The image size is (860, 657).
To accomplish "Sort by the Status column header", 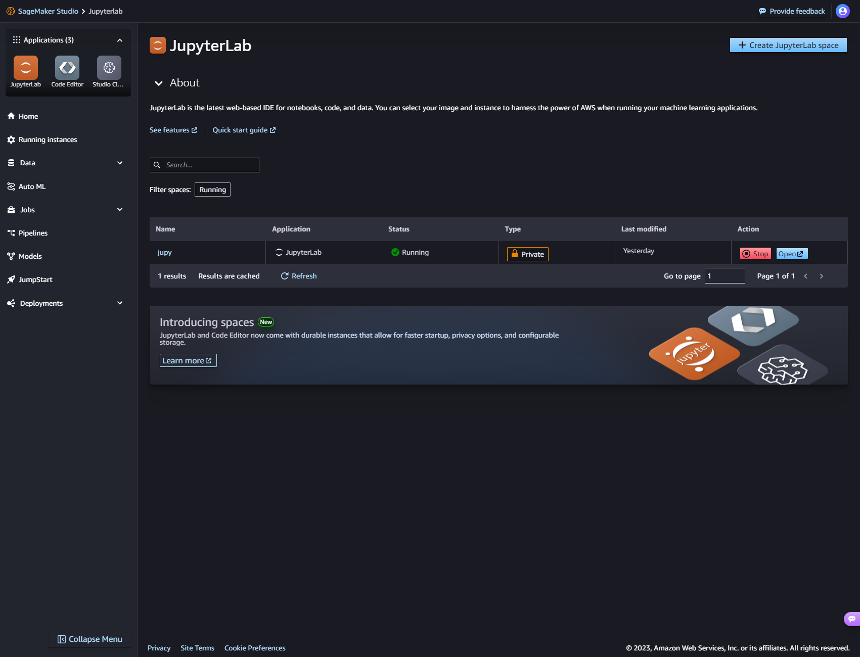I will click(x=399, y=229).
